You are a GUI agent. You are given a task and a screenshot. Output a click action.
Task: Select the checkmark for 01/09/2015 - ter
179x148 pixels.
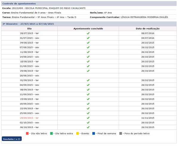tap(88, 80)
